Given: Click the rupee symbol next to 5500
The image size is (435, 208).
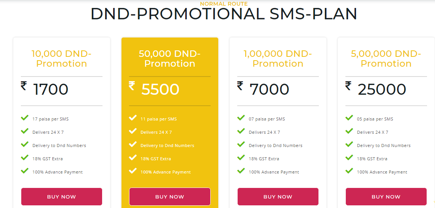Looking at the screenshot, I should click(x=132, y=86).
